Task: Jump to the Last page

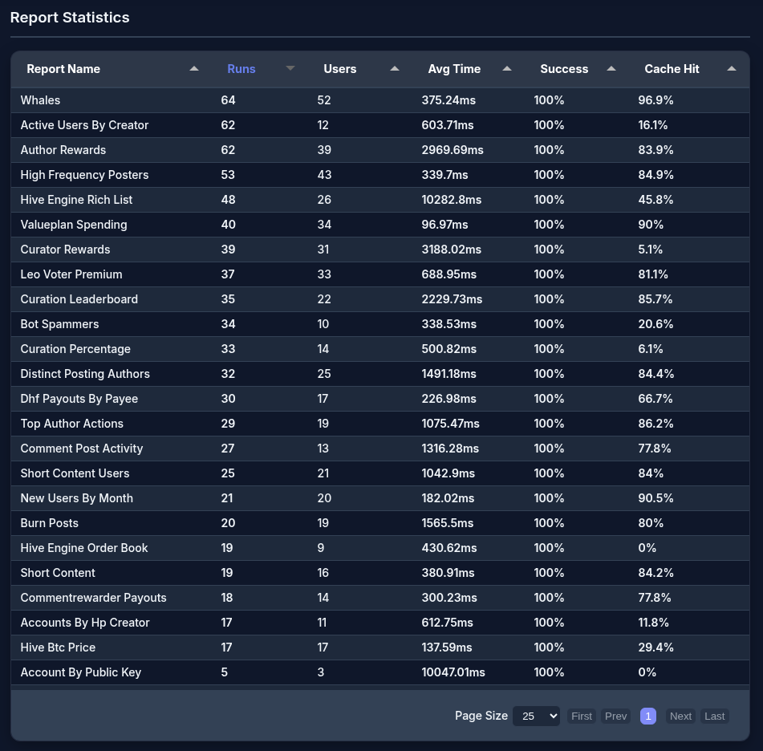Action: click(715, 716)
